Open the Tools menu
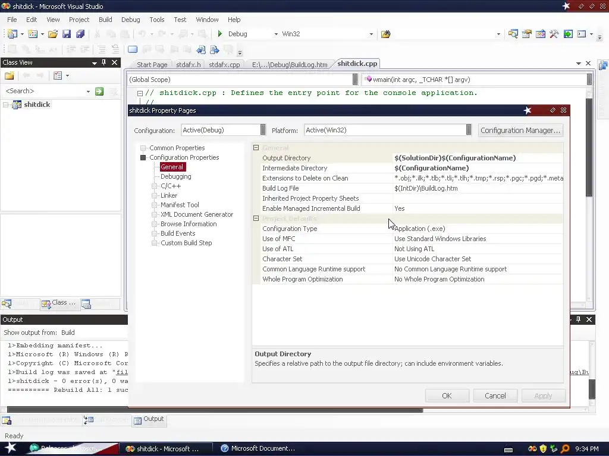The width and height of the screenshot is (609, 456). coord(157,20)
